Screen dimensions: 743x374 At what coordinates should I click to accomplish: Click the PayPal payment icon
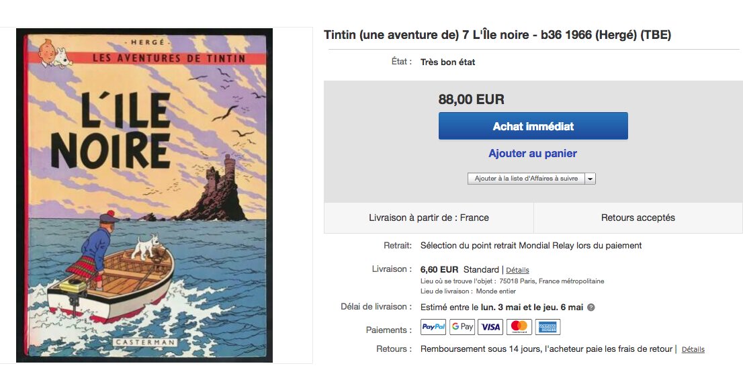click(433, 327)
